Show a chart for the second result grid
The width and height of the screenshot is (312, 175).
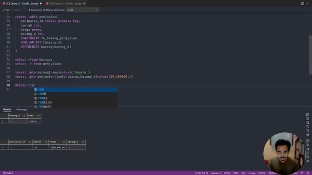308,161
